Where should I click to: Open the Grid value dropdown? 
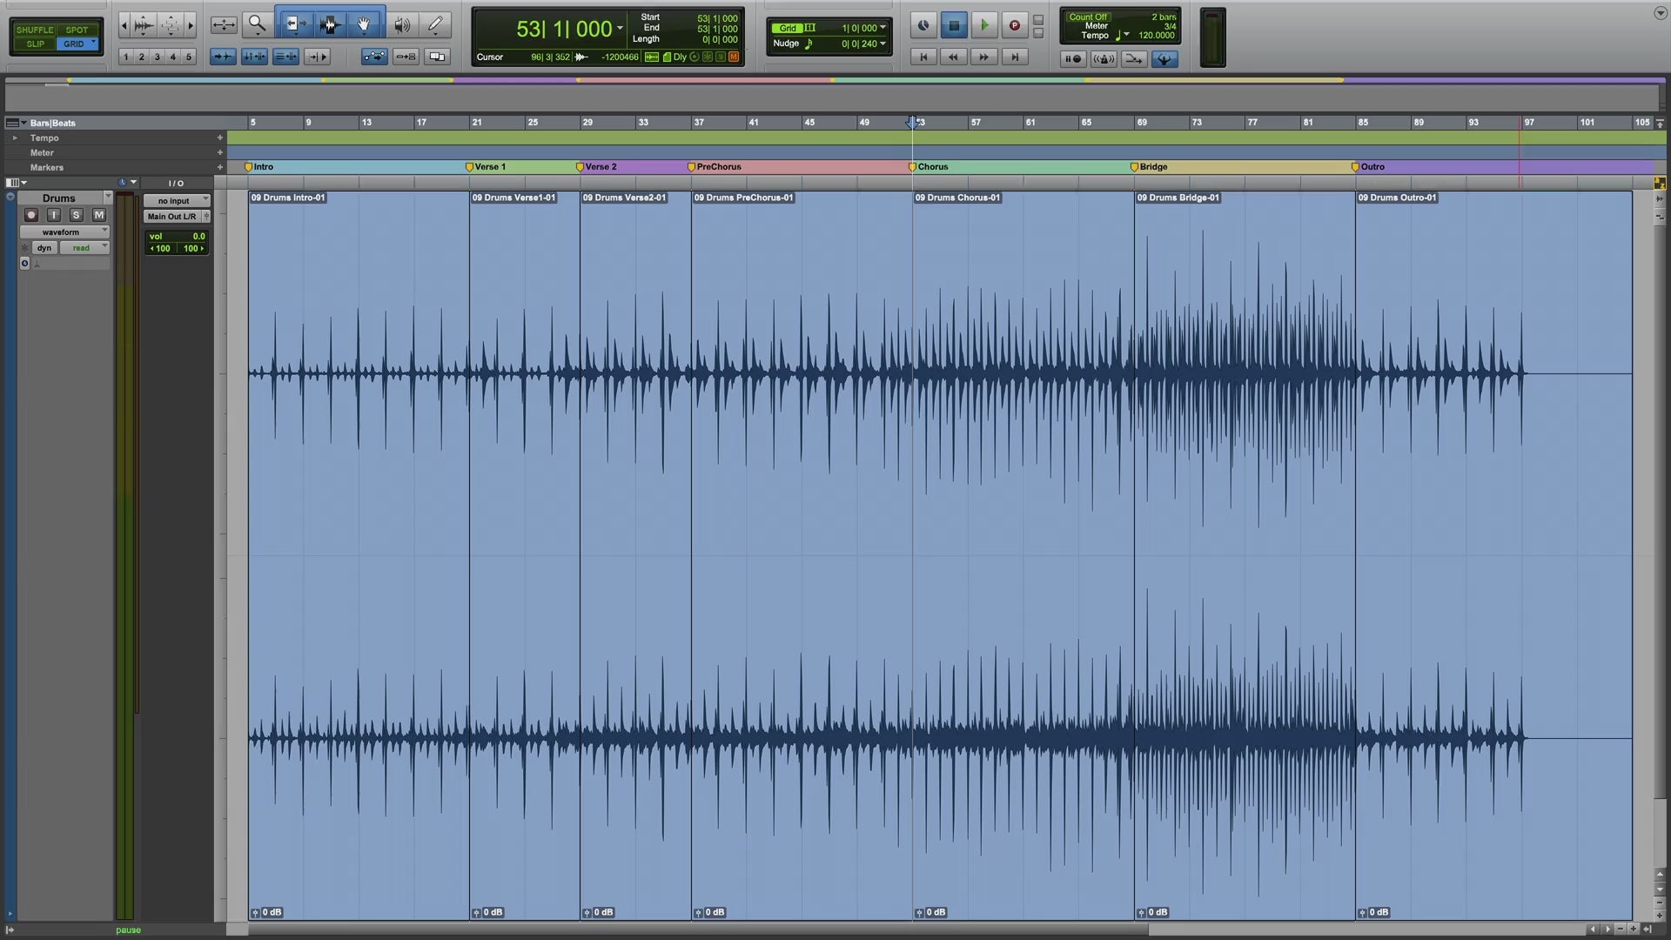click(x=882, y=28)
